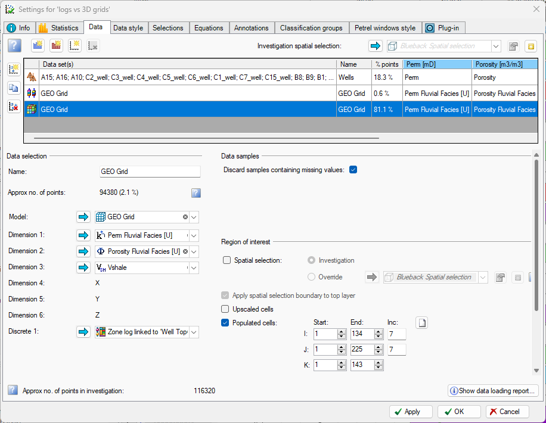
Task: Click the blue help question mark icon in toolbar
Action: (x=14, y=46)
